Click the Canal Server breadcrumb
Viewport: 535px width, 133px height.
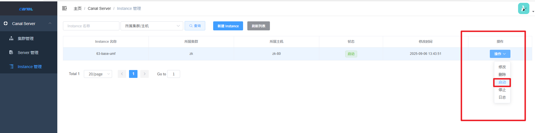(x=99, y=8)
